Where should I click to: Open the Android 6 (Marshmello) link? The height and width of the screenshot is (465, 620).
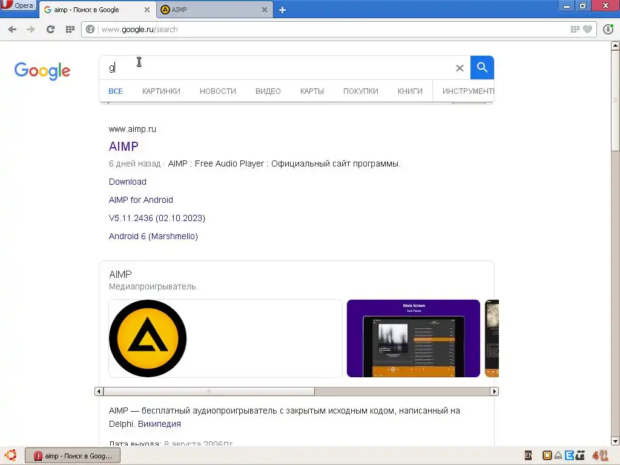click(x=153, y=236)
